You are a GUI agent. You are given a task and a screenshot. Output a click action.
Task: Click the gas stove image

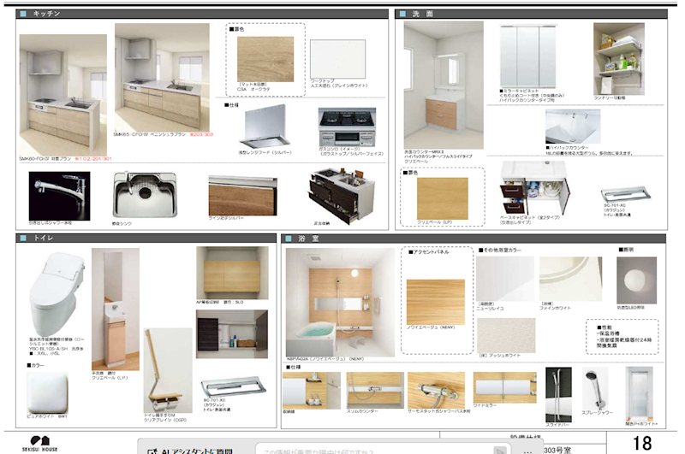tap(347, 127)
